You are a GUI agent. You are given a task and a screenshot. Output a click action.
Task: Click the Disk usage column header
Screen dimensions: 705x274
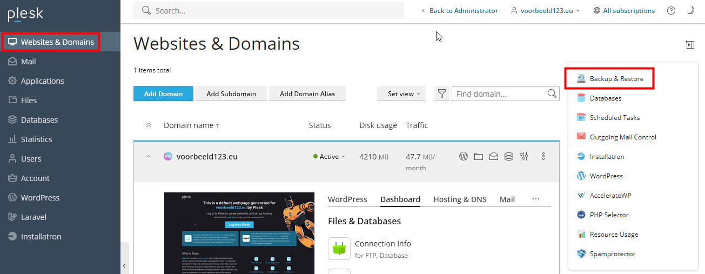pyautogui.click(x=378, y=125)
